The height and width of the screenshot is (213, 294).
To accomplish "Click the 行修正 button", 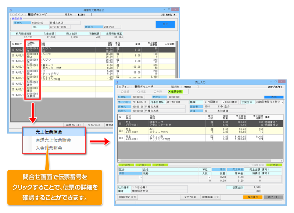I will point(143,165).
